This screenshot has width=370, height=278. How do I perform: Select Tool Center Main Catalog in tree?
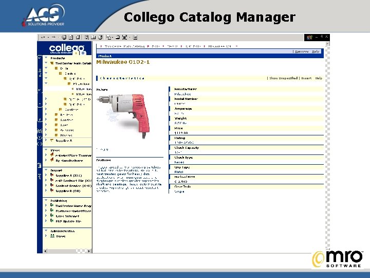(73, 63)
